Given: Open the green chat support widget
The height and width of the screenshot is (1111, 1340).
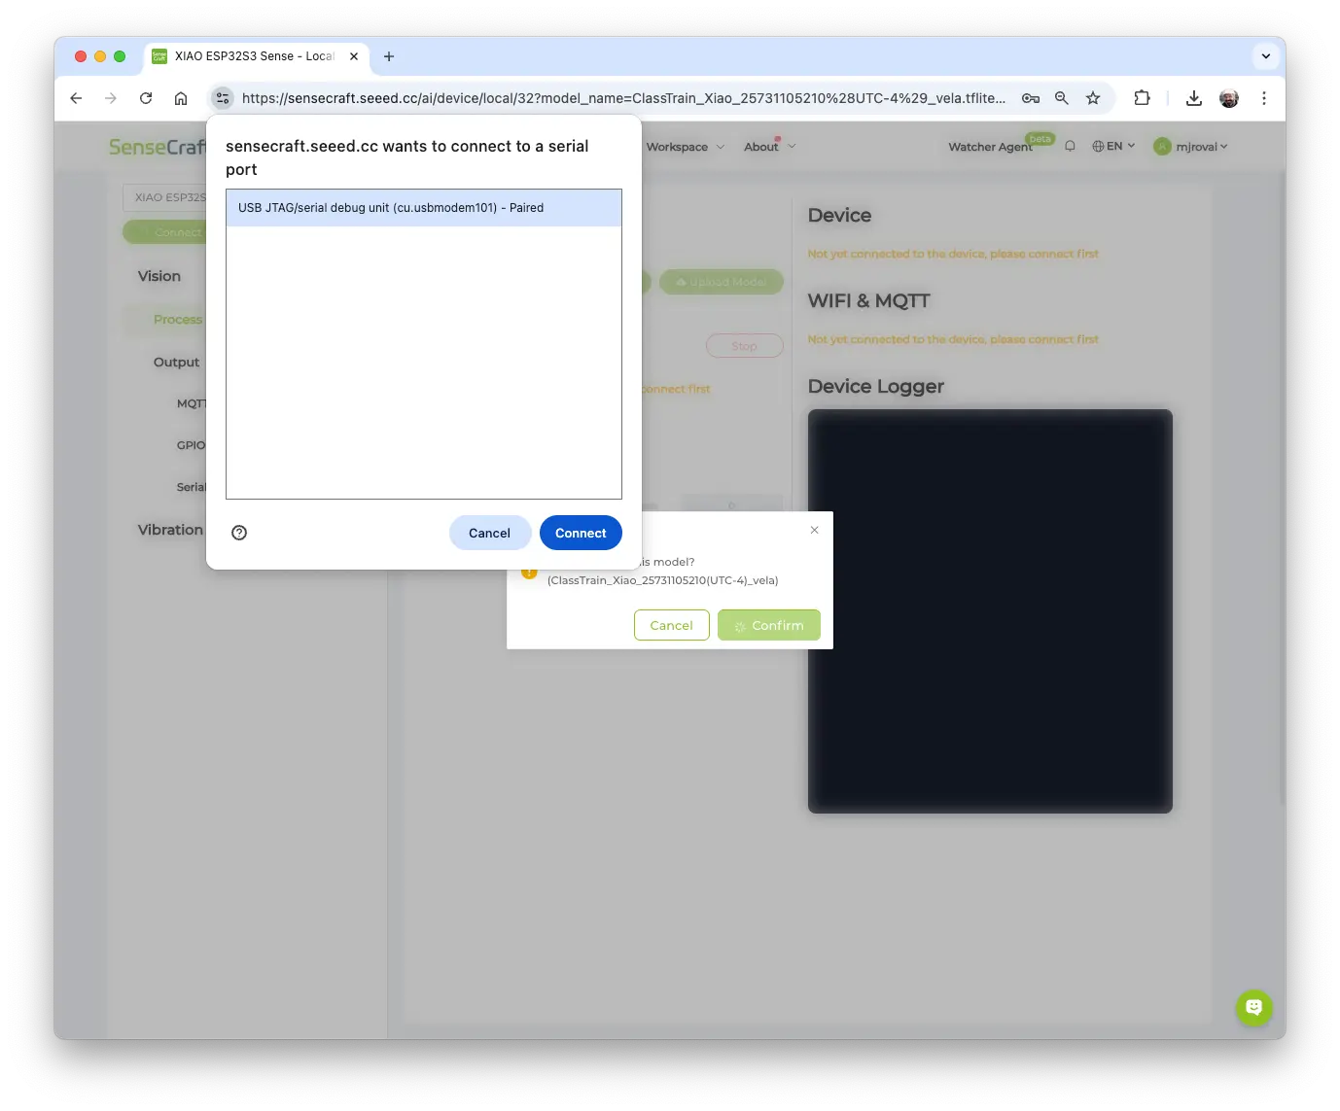Looking at the screenshot, I should [x=1253, y=1008].
